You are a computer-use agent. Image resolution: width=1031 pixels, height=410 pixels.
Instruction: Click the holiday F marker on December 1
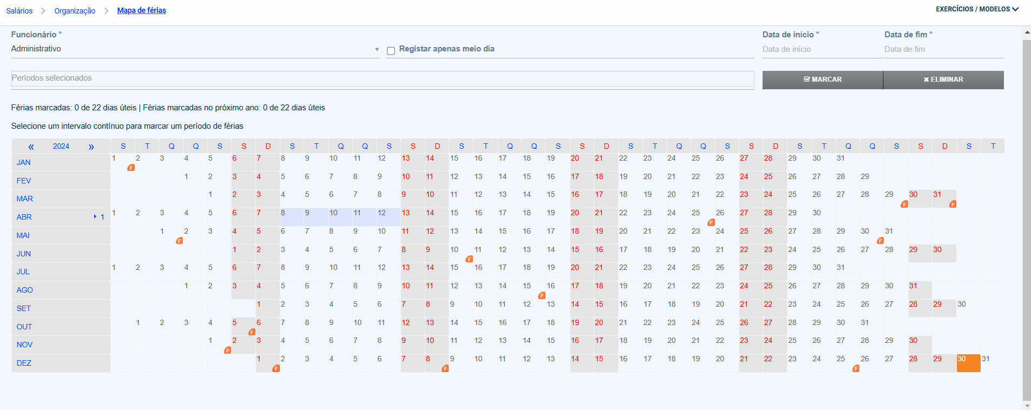pos(276,368)
